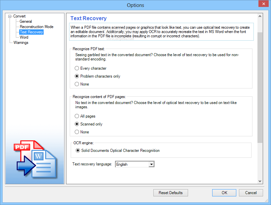Click the Options title bar text

[135, 5]
